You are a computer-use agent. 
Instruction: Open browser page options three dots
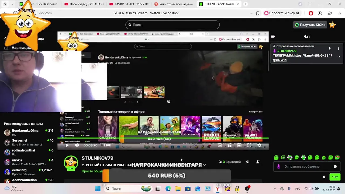pos(251,13)
